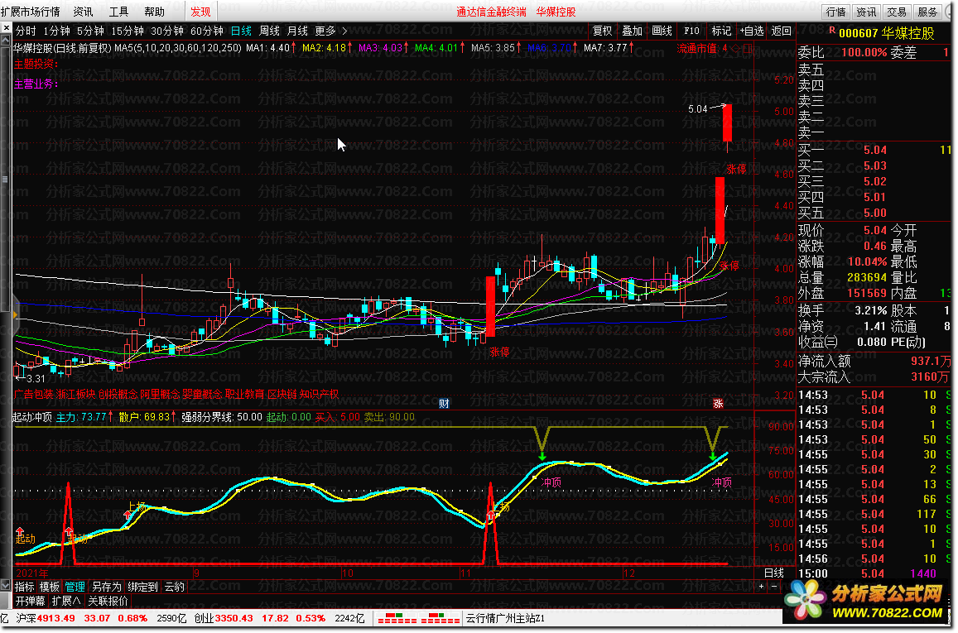This screenshot has height=633, width=958.
Task: Click the 服务 service button
Action: [927, 12]
